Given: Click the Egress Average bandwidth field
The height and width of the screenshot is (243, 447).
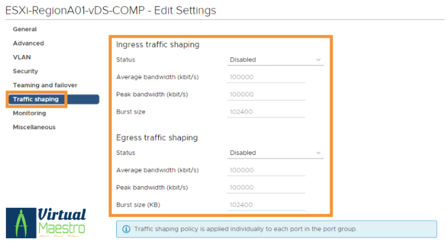Looking at the screenshot, I should point(266,171).
